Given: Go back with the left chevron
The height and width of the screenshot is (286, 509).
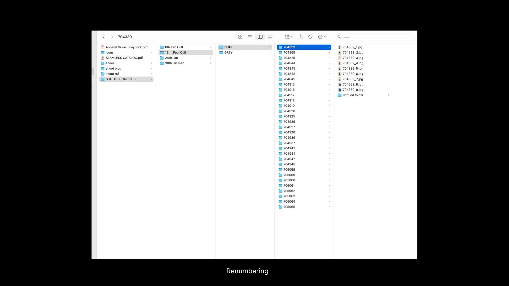Looking at the screenshot, I should pos(104,37).
